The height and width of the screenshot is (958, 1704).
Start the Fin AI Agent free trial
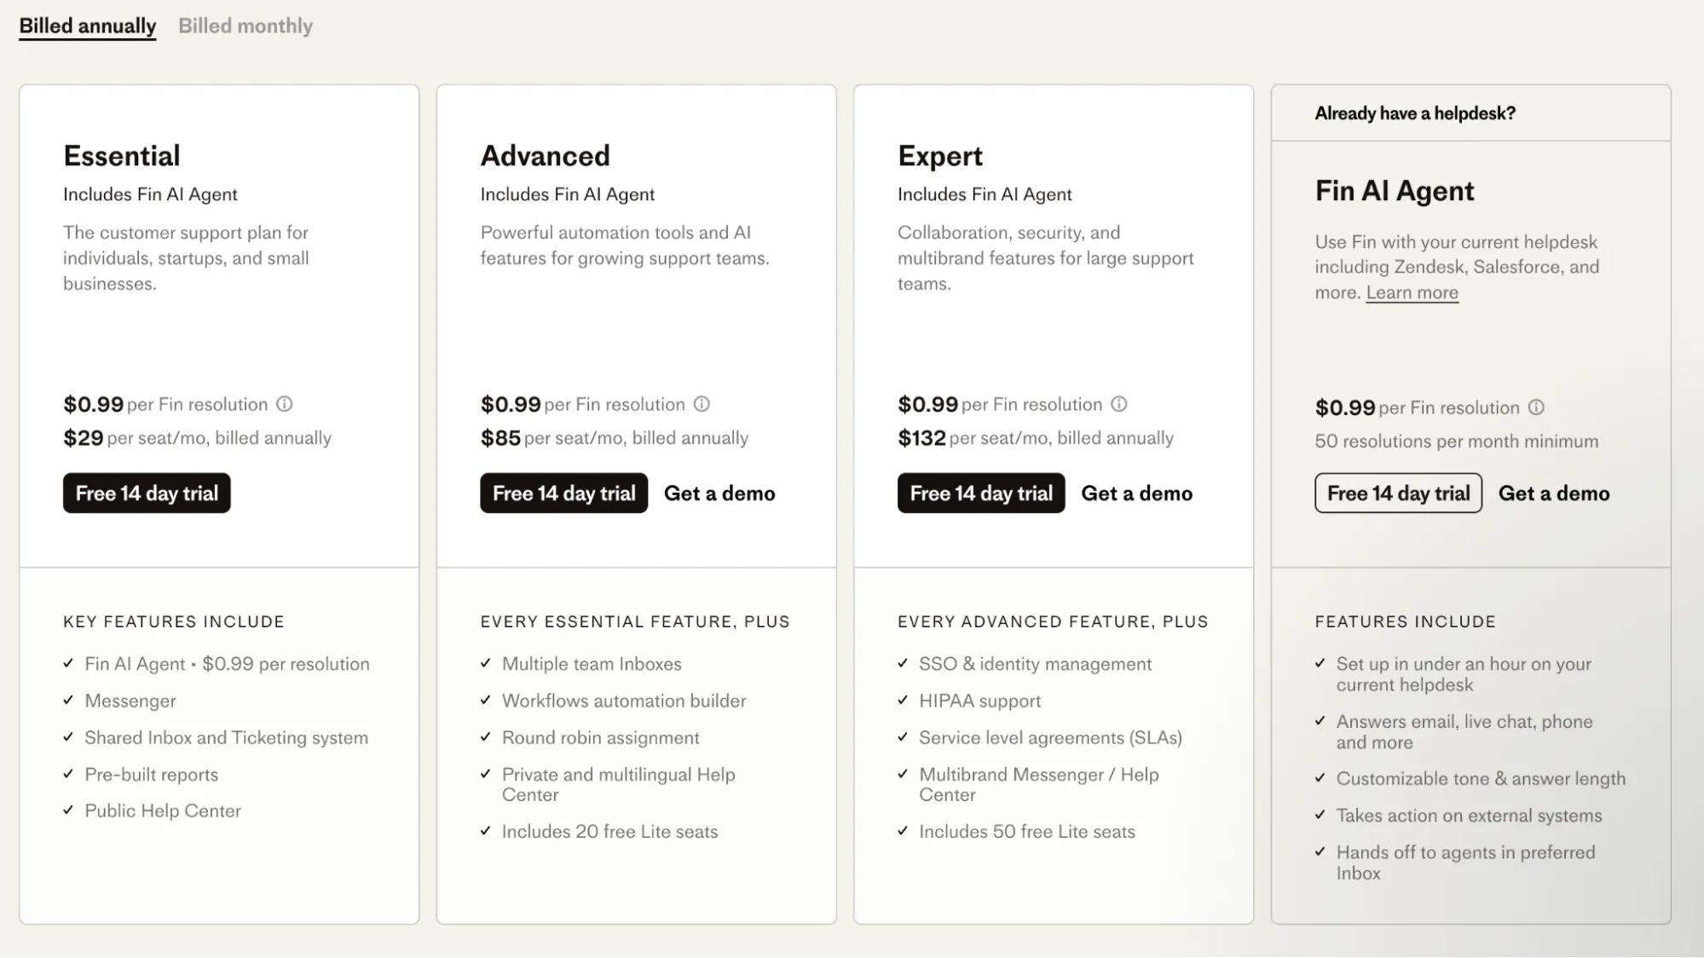pos(1397,493)
